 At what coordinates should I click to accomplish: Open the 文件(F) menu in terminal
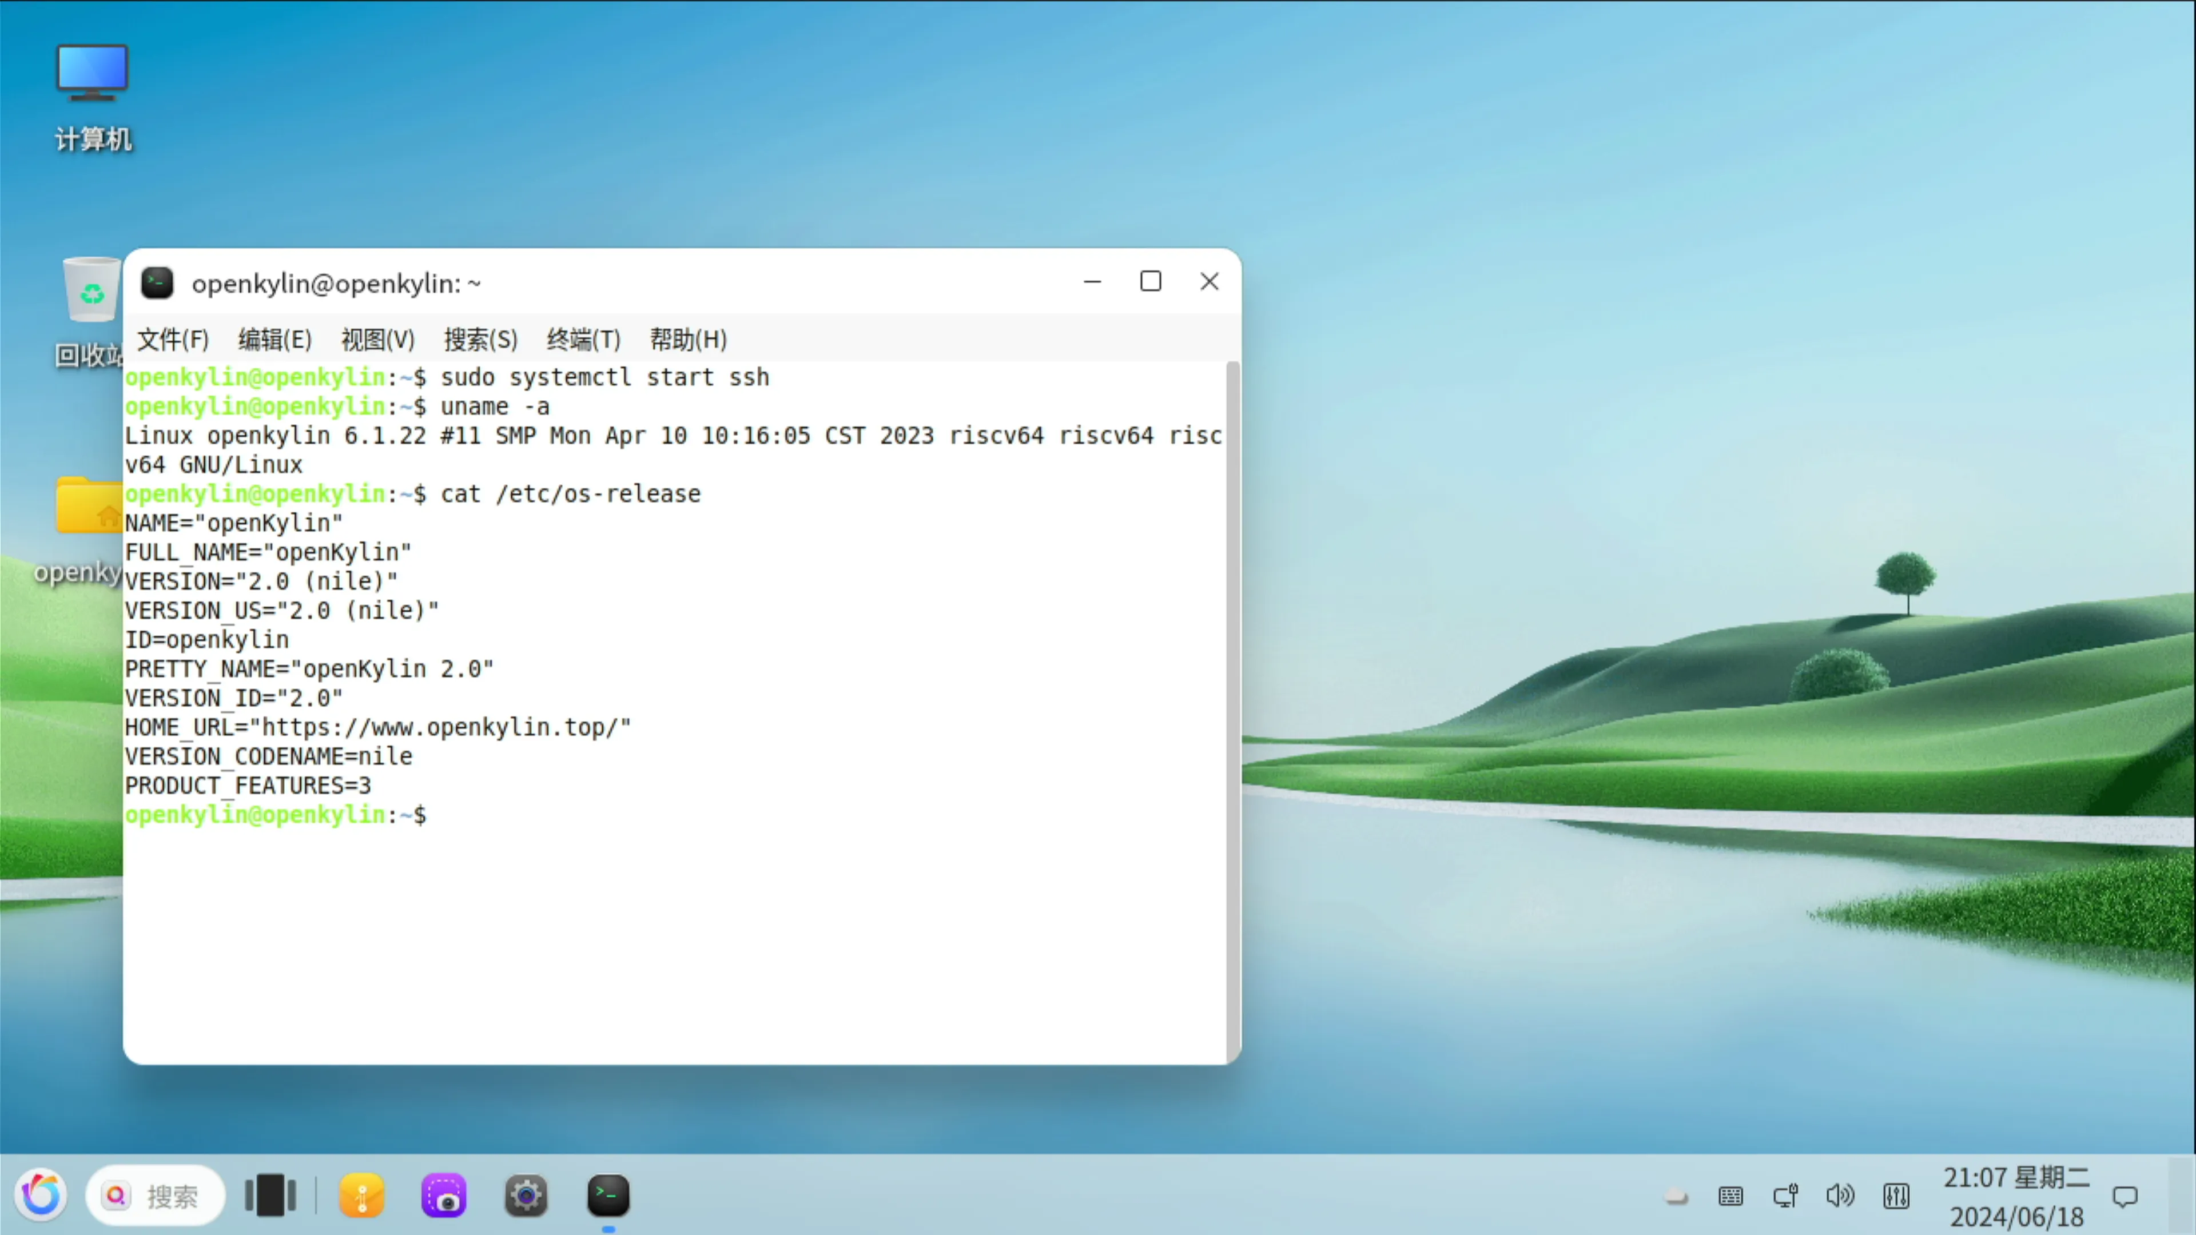173,338
